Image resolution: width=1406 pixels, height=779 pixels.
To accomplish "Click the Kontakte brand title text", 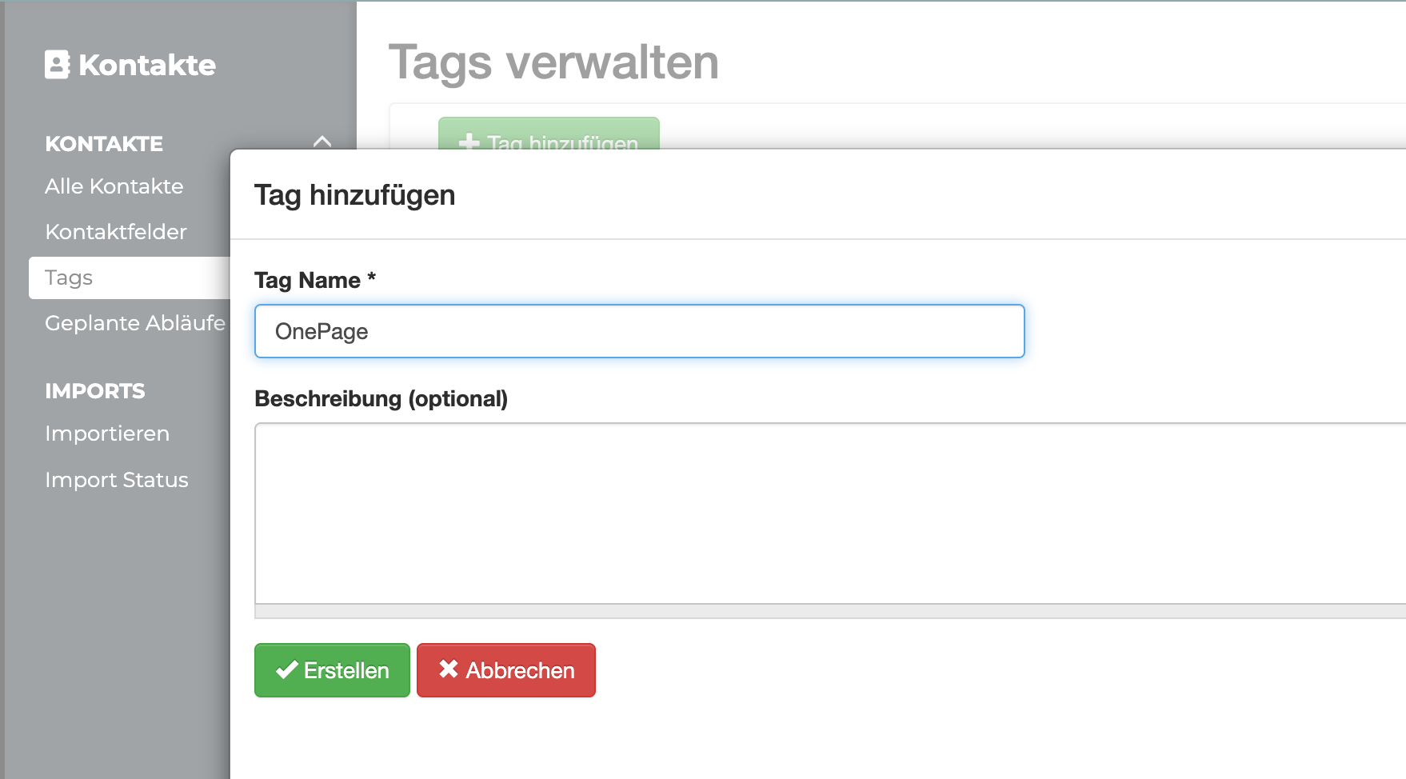I will click(147, 65).
